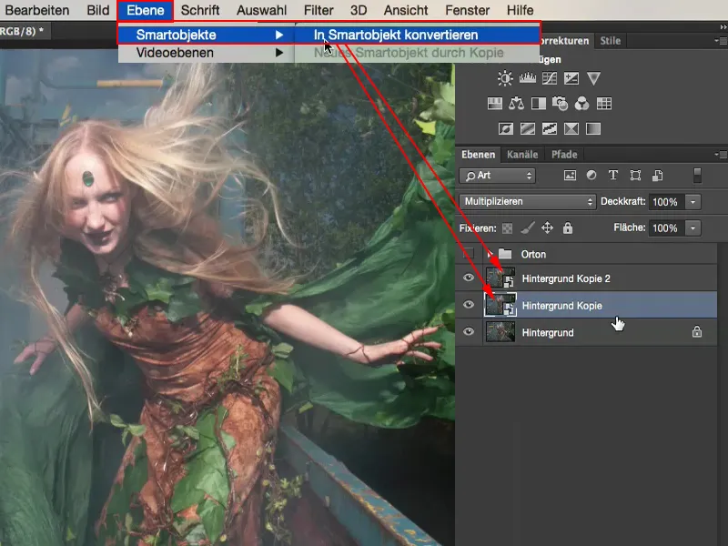
Task: Switch to the Stile tab
Action: pos(610,41)
